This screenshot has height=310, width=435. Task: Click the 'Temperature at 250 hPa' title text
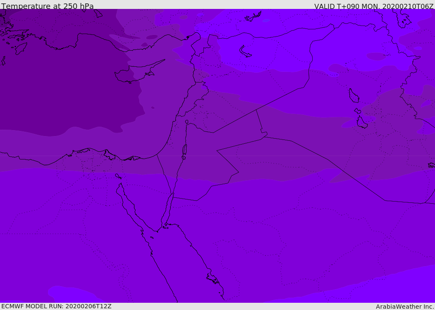48,6
